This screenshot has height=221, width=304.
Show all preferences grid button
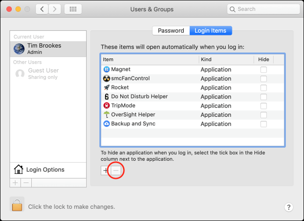click(73, 9)
